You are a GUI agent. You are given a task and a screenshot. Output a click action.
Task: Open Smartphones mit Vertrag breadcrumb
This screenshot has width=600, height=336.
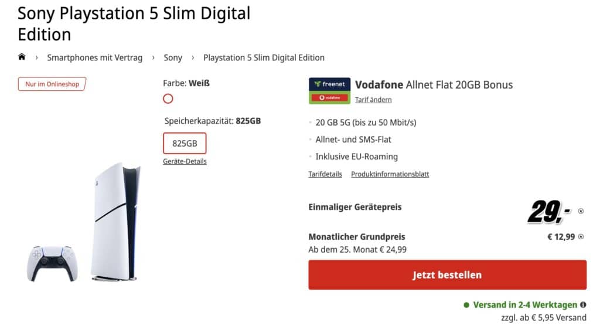(94, 57)
